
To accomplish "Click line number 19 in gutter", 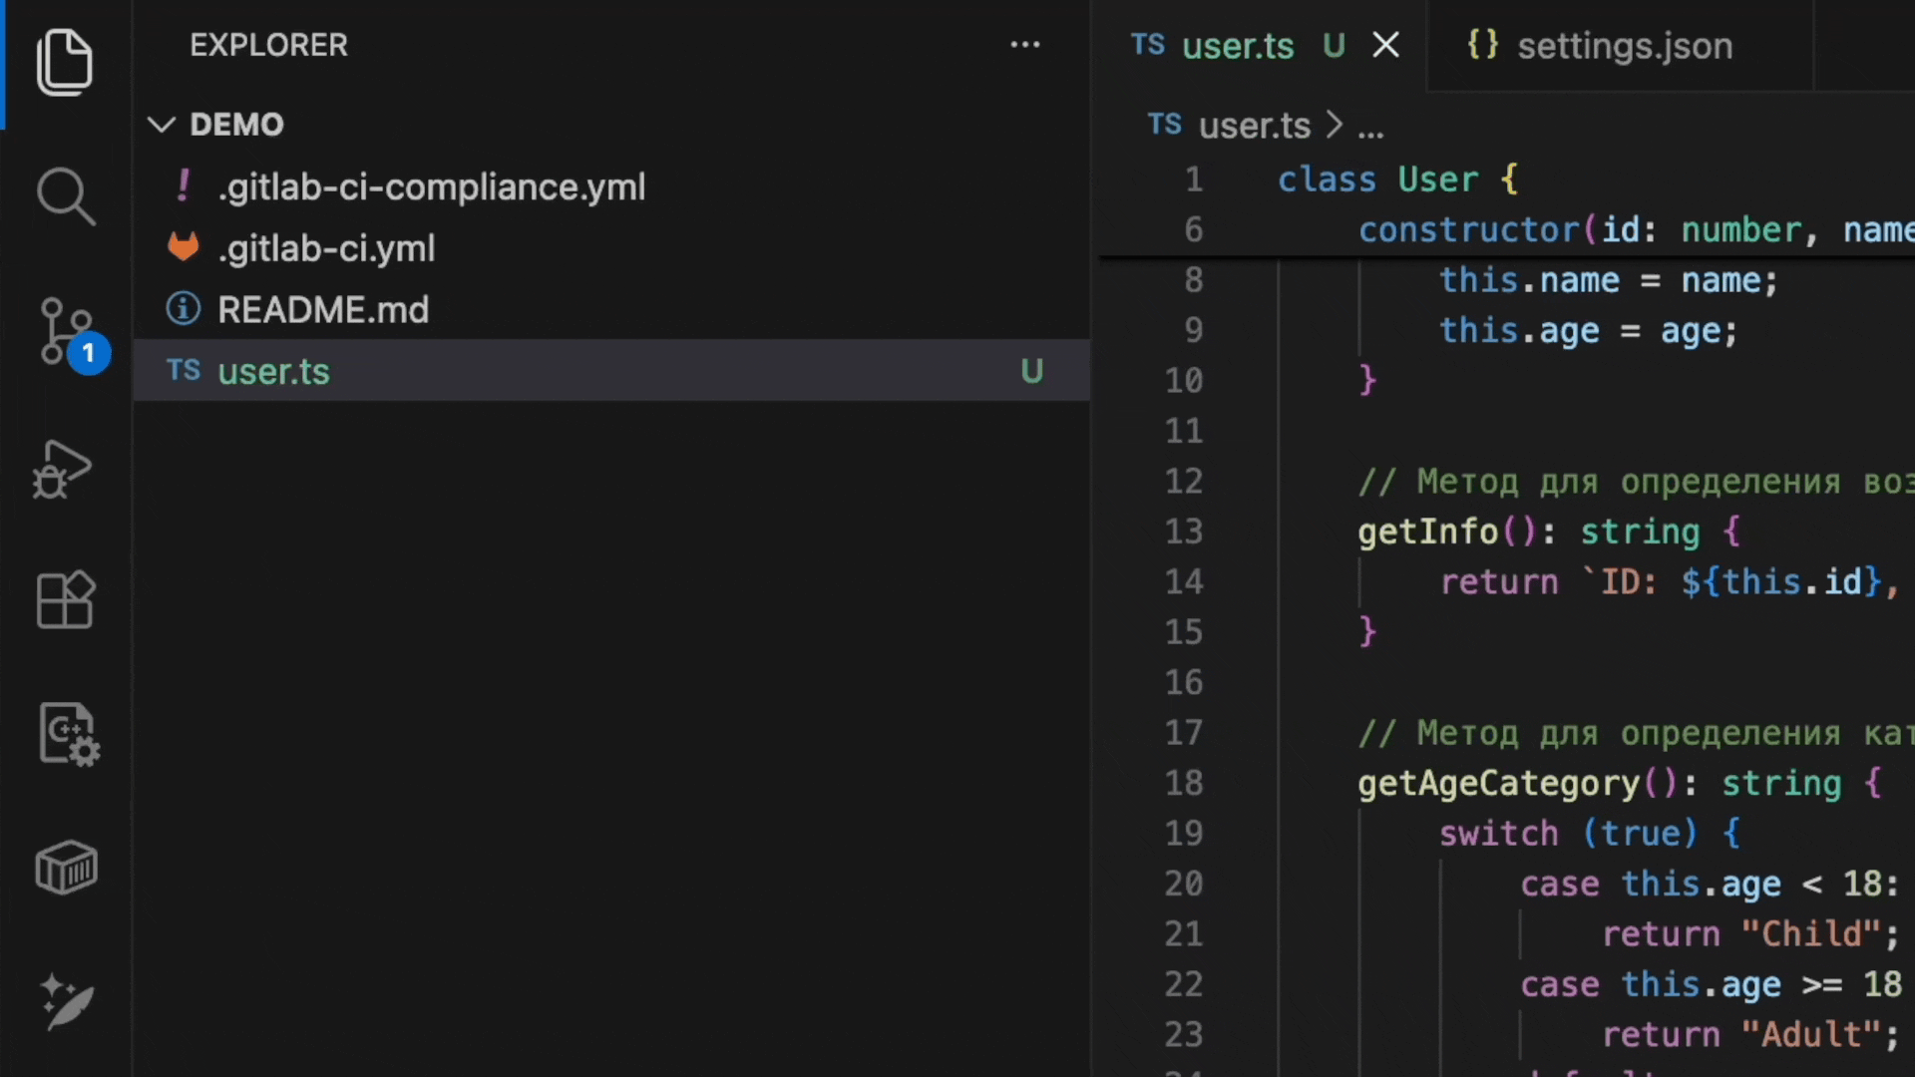I will (1184, 834).
